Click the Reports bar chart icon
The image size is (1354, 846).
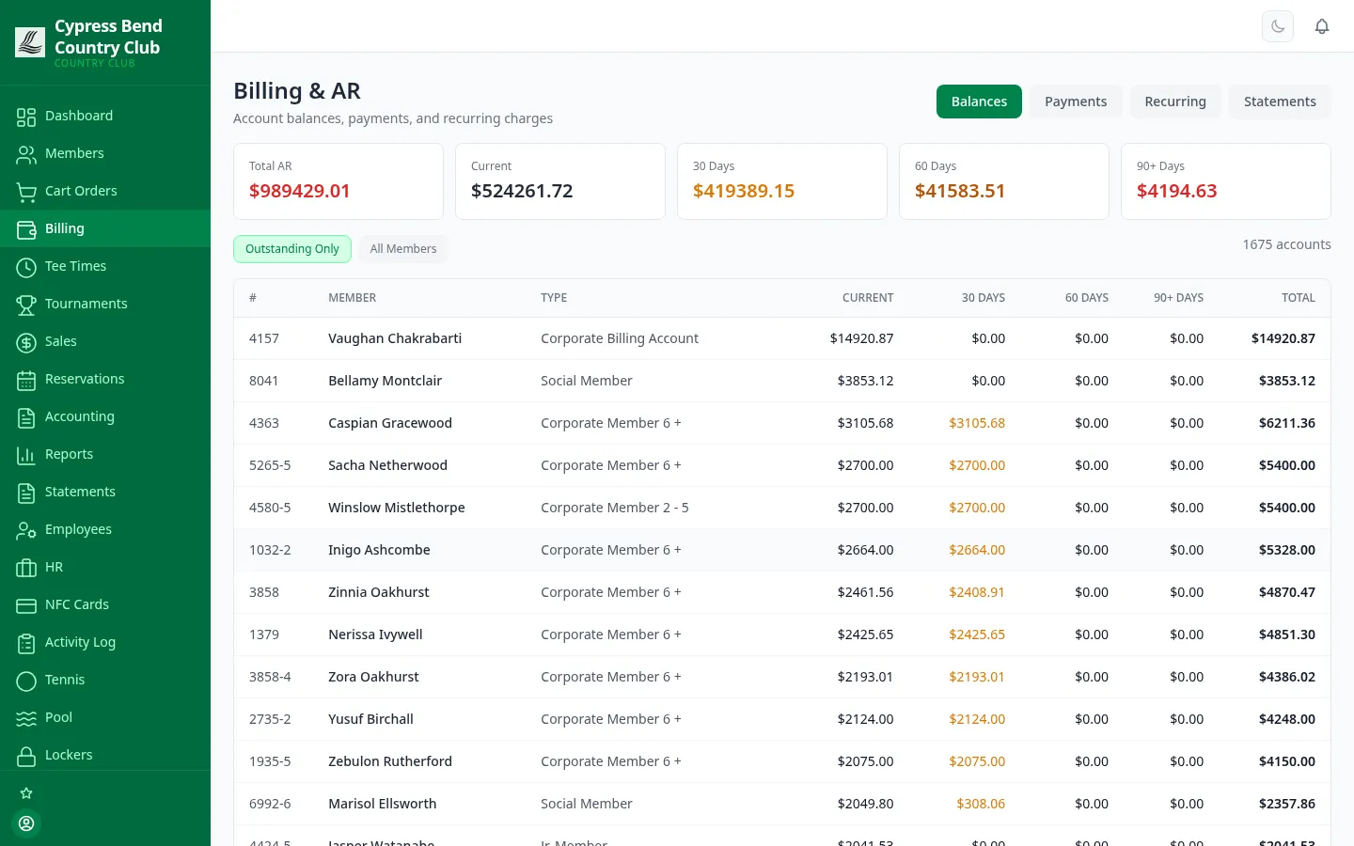pyautogui.click(x=26, y=454)
